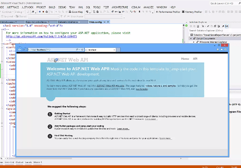The width and height of the screenshot is (241, 168).
Task: Toggle Preview Selected Items in Solution Explorer
Action: [x=227, y=26]
